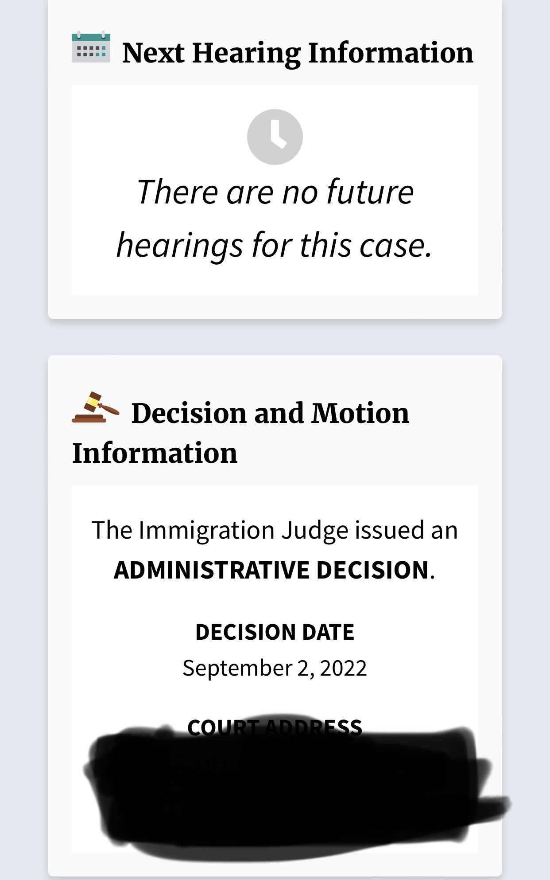
Task: Select the September 2, 2022 date text
Action: tap(275, 668)
